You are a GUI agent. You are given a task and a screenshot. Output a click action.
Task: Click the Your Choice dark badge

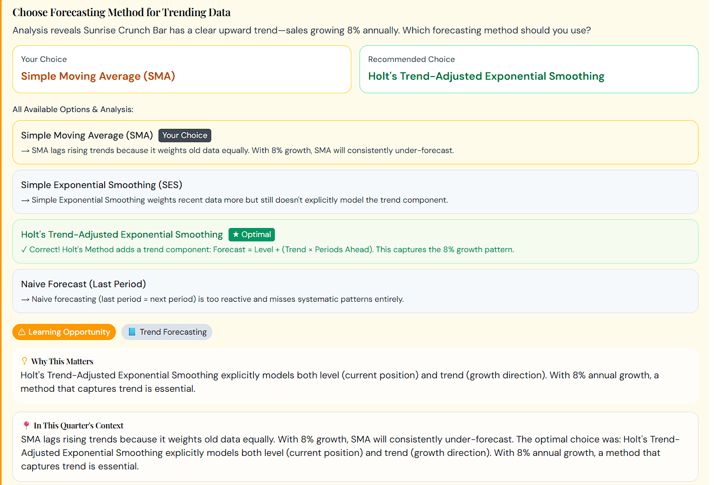pyautogui.click(x=185, y=135)
